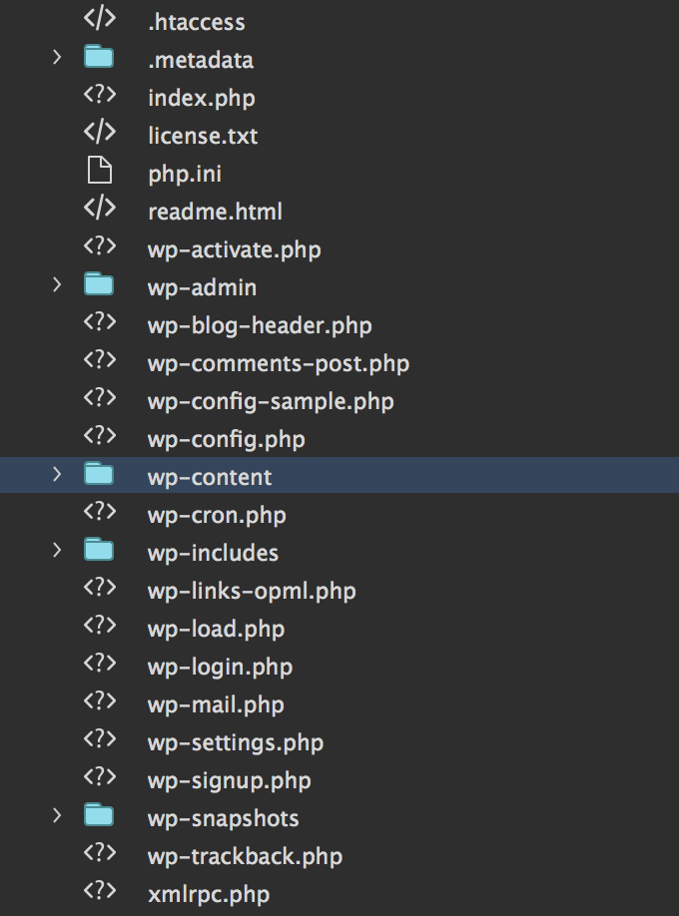Viewport: 679px width, 916px height.
Task: Click the PHP icon beside wp-load.php
Action: pyautogui.click(x=100, y=625)
